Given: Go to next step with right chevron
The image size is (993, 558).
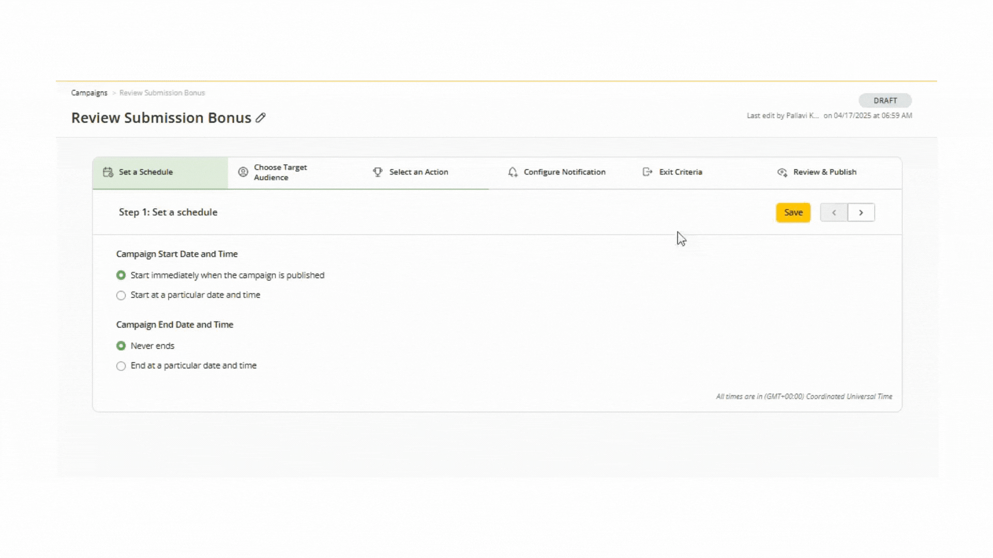Looking at the screenshot, I should click(861, 212).
